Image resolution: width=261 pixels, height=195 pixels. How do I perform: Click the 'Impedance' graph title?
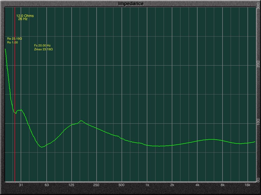click(131, 4)
